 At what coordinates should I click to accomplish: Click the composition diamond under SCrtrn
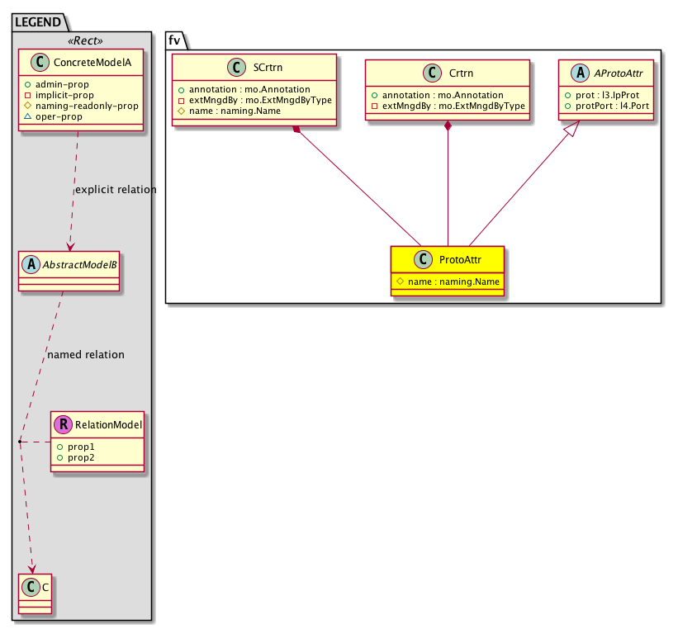pyautogui.click(x=294, y=131)
